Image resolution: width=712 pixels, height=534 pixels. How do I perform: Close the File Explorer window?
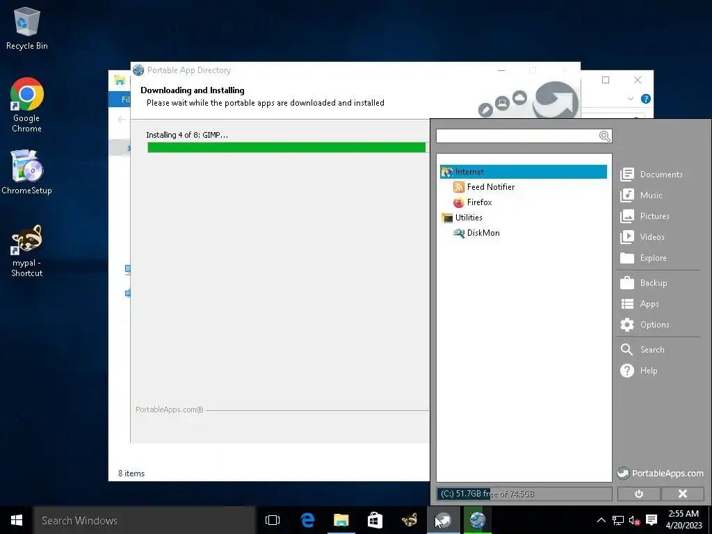click(x=638, y=80)
